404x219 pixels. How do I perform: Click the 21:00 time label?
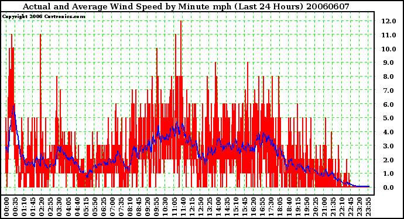click(324, 207)
